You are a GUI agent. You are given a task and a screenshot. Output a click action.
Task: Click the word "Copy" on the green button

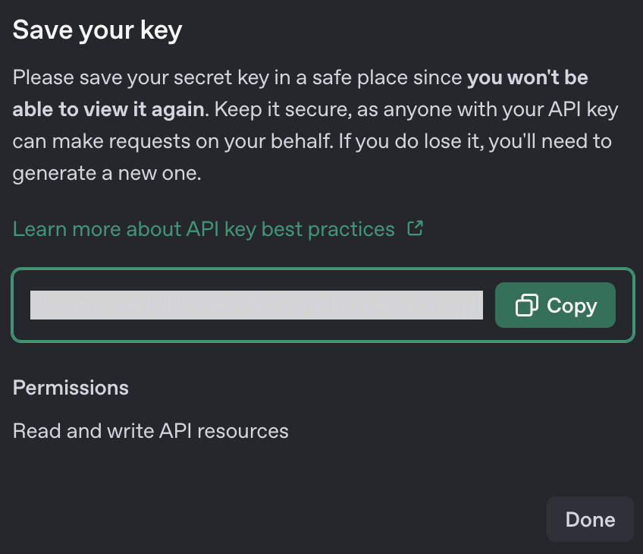[572, 305]
